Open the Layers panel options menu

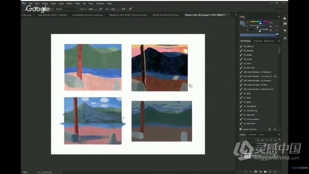279,135
